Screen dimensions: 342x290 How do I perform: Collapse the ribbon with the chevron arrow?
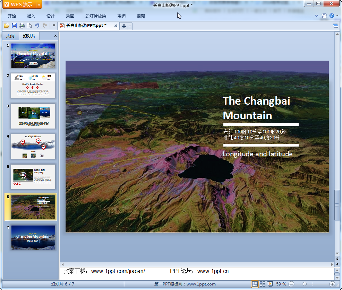click(317, 16)
